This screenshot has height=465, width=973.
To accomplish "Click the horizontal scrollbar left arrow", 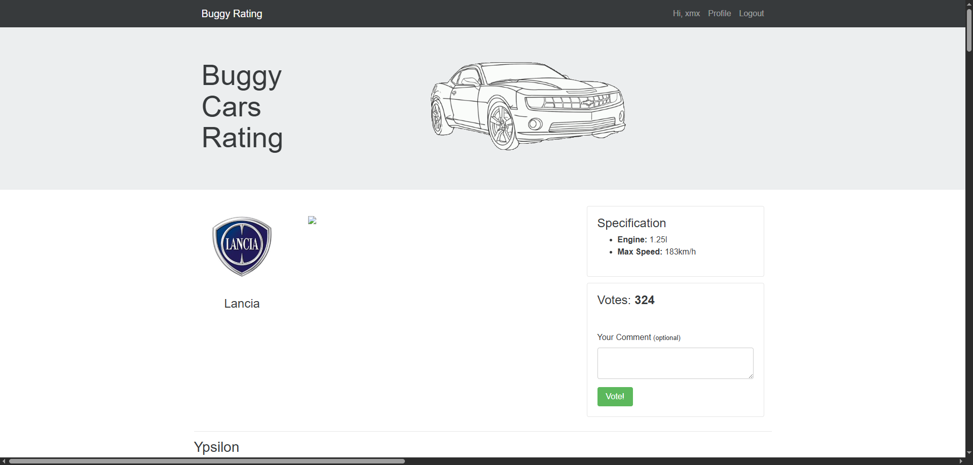I will [x=4, y=461].
